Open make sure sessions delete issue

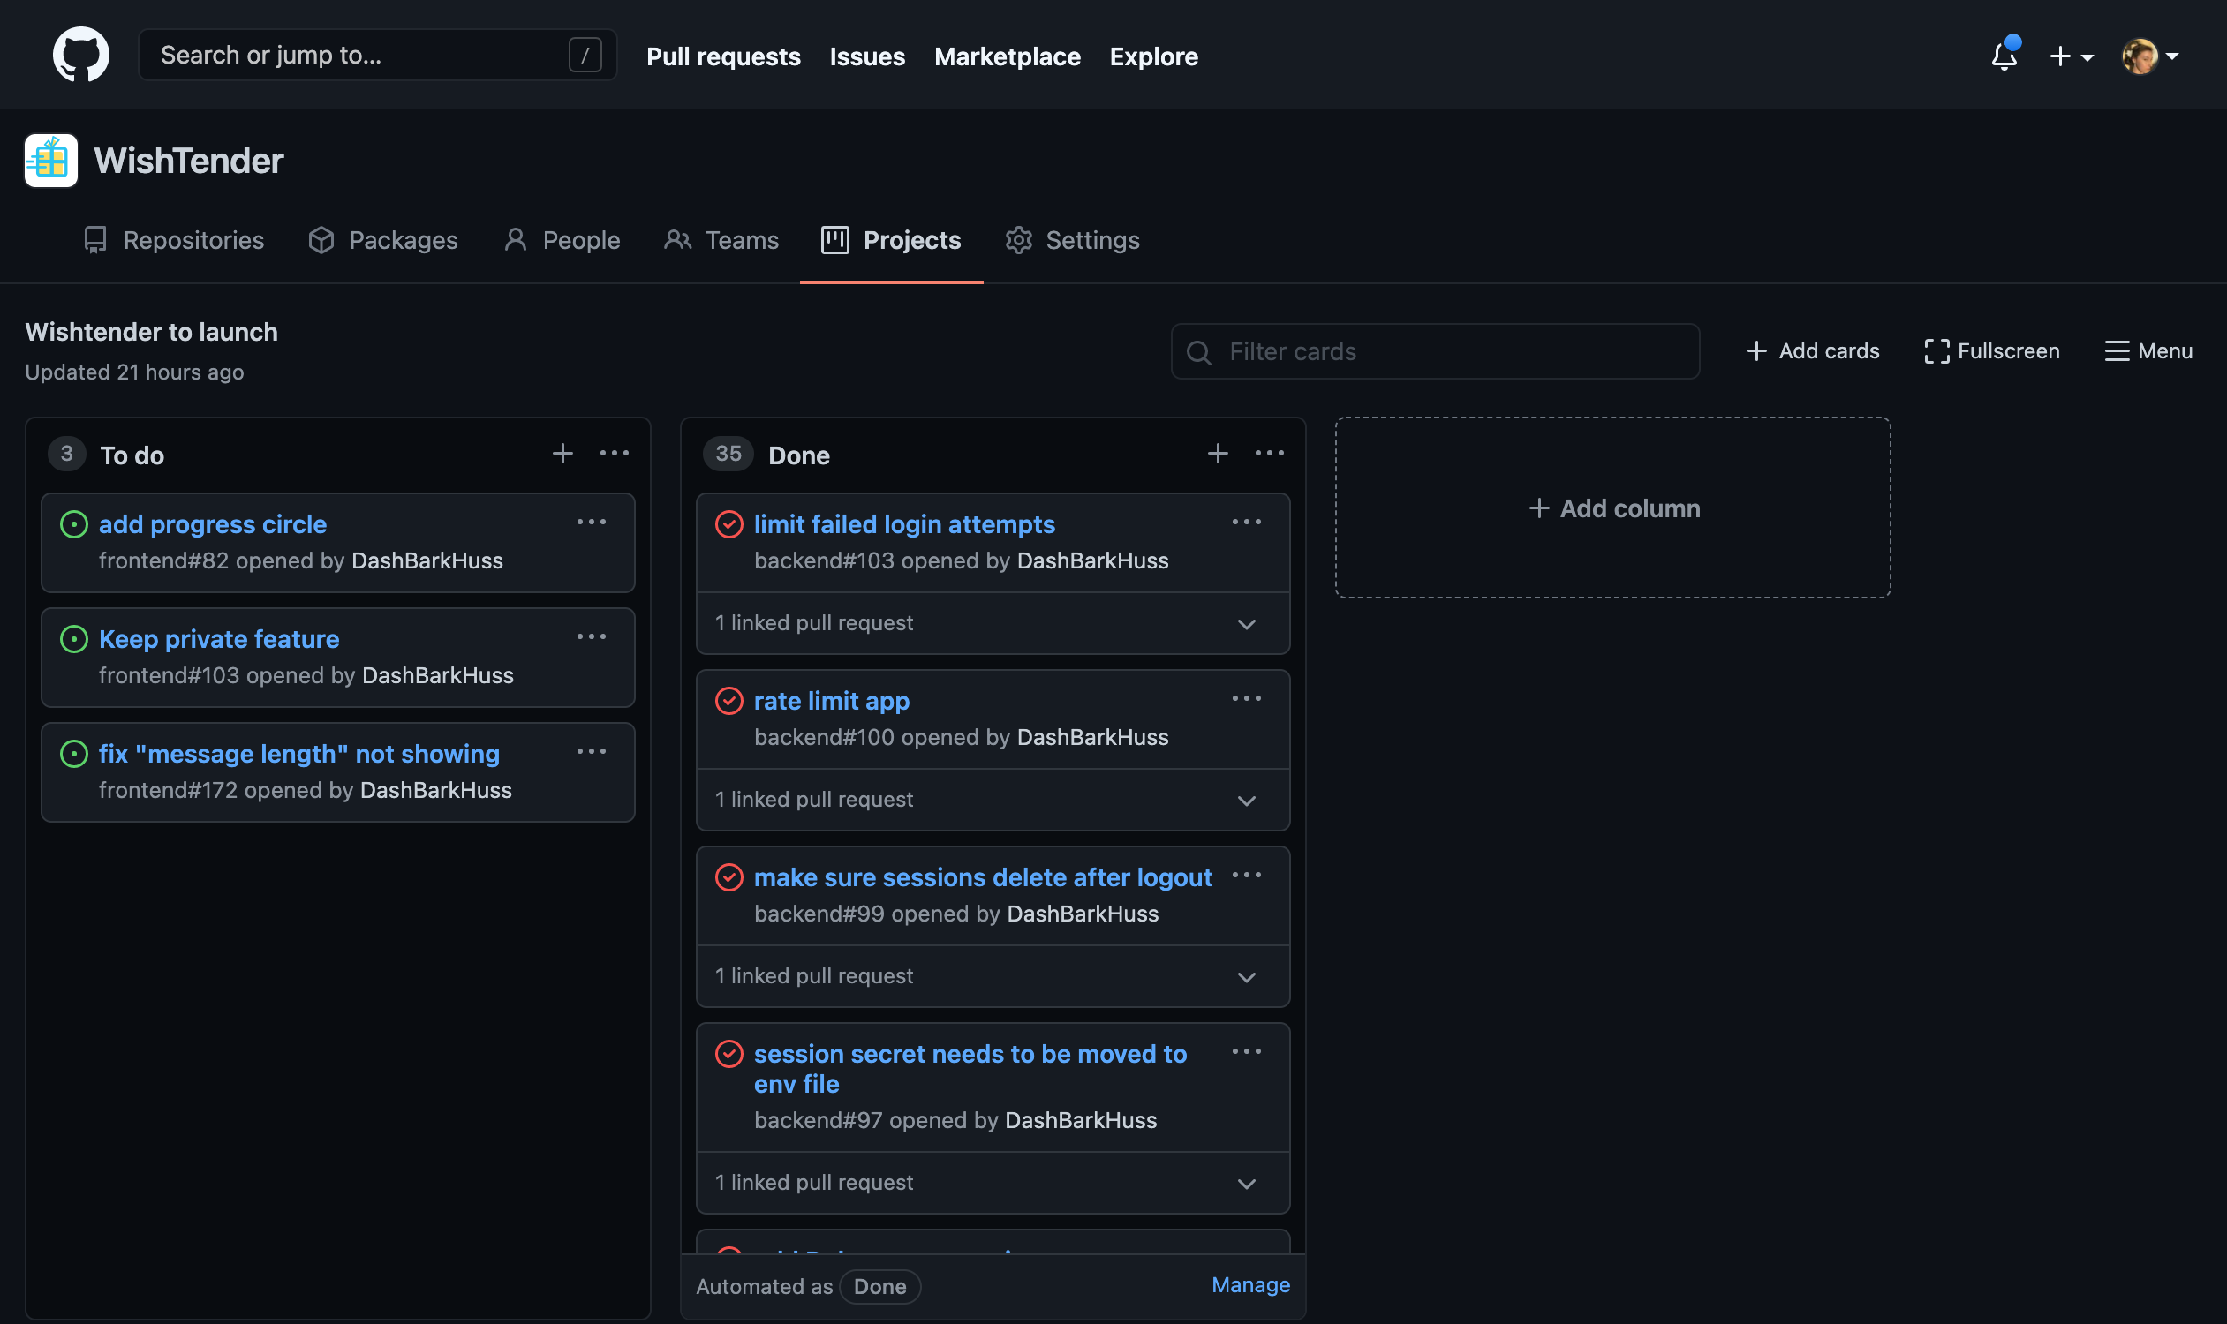point(983,878)
